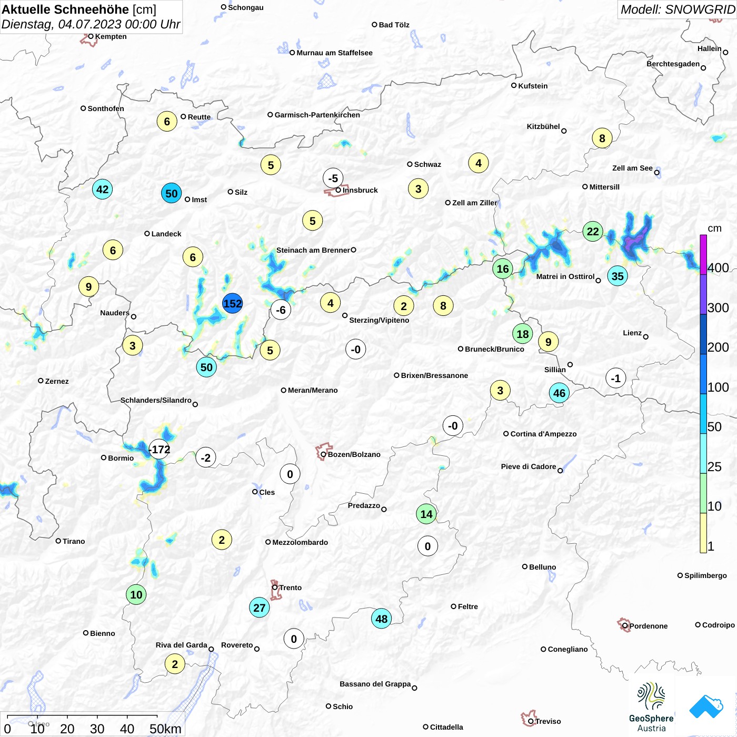Pick the green 10–25 cm legend color

(x=703, y=493)
